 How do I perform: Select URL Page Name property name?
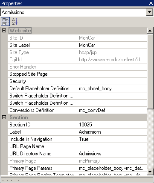27,146
